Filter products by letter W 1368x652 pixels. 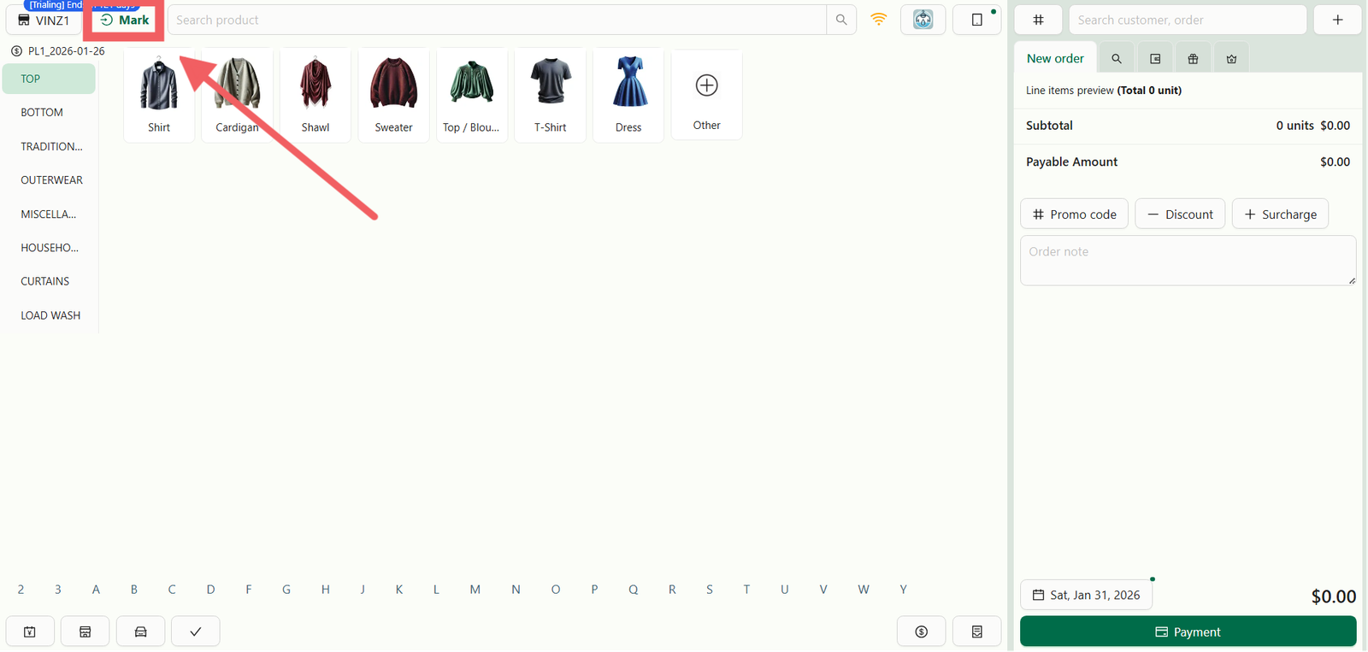[864, 590]
